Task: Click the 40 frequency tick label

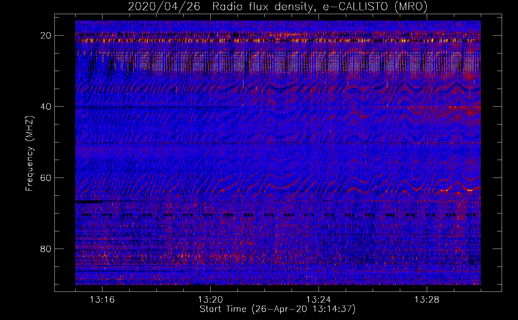Action: click(46, 107)
